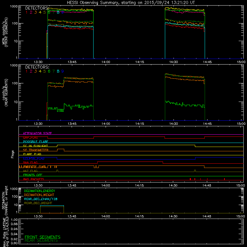The width and height of the screenshot is (247, 247).
Task: Click 14:15 time label under rear segments plot
Action: click(140, 124)
